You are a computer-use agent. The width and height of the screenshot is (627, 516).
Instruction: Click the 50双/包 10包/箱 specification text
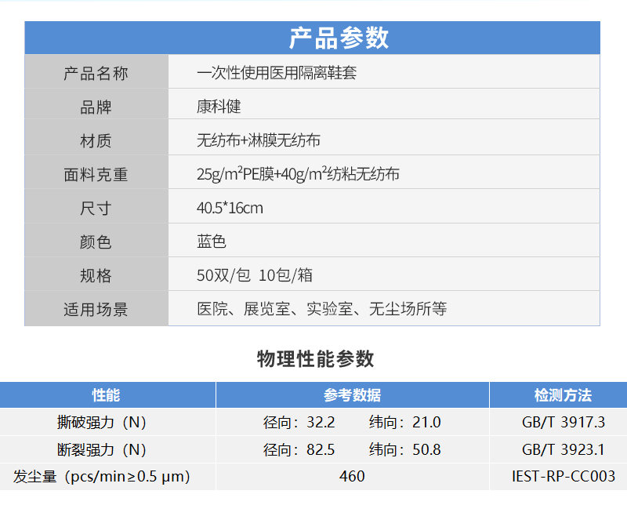coord(255,275)
